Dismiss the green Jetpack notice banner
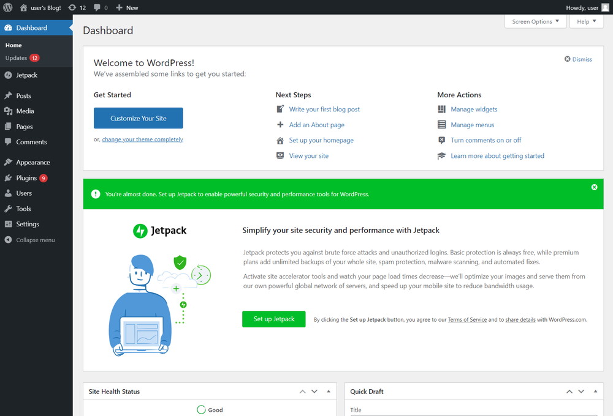 (x=594, y=187)
